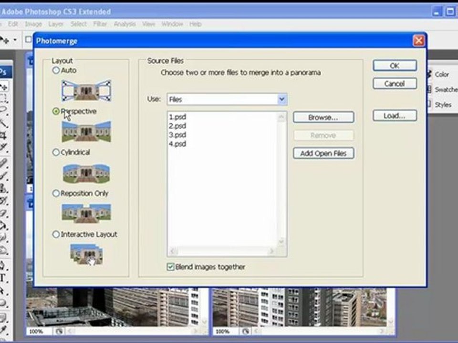Select the Move tool in the toolbox
This screenshot has height=343, width=458.
click(4, 87)
